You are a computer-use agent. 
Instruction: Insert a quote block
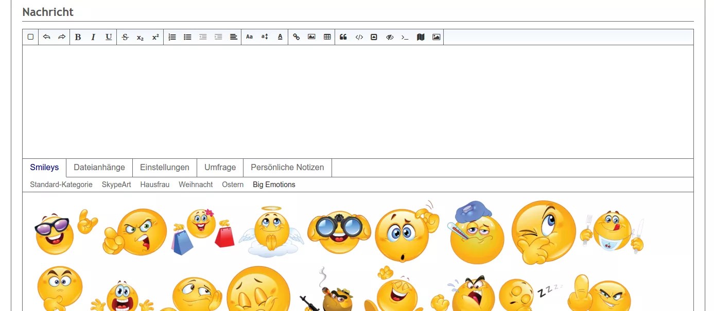tap(343, 37)
